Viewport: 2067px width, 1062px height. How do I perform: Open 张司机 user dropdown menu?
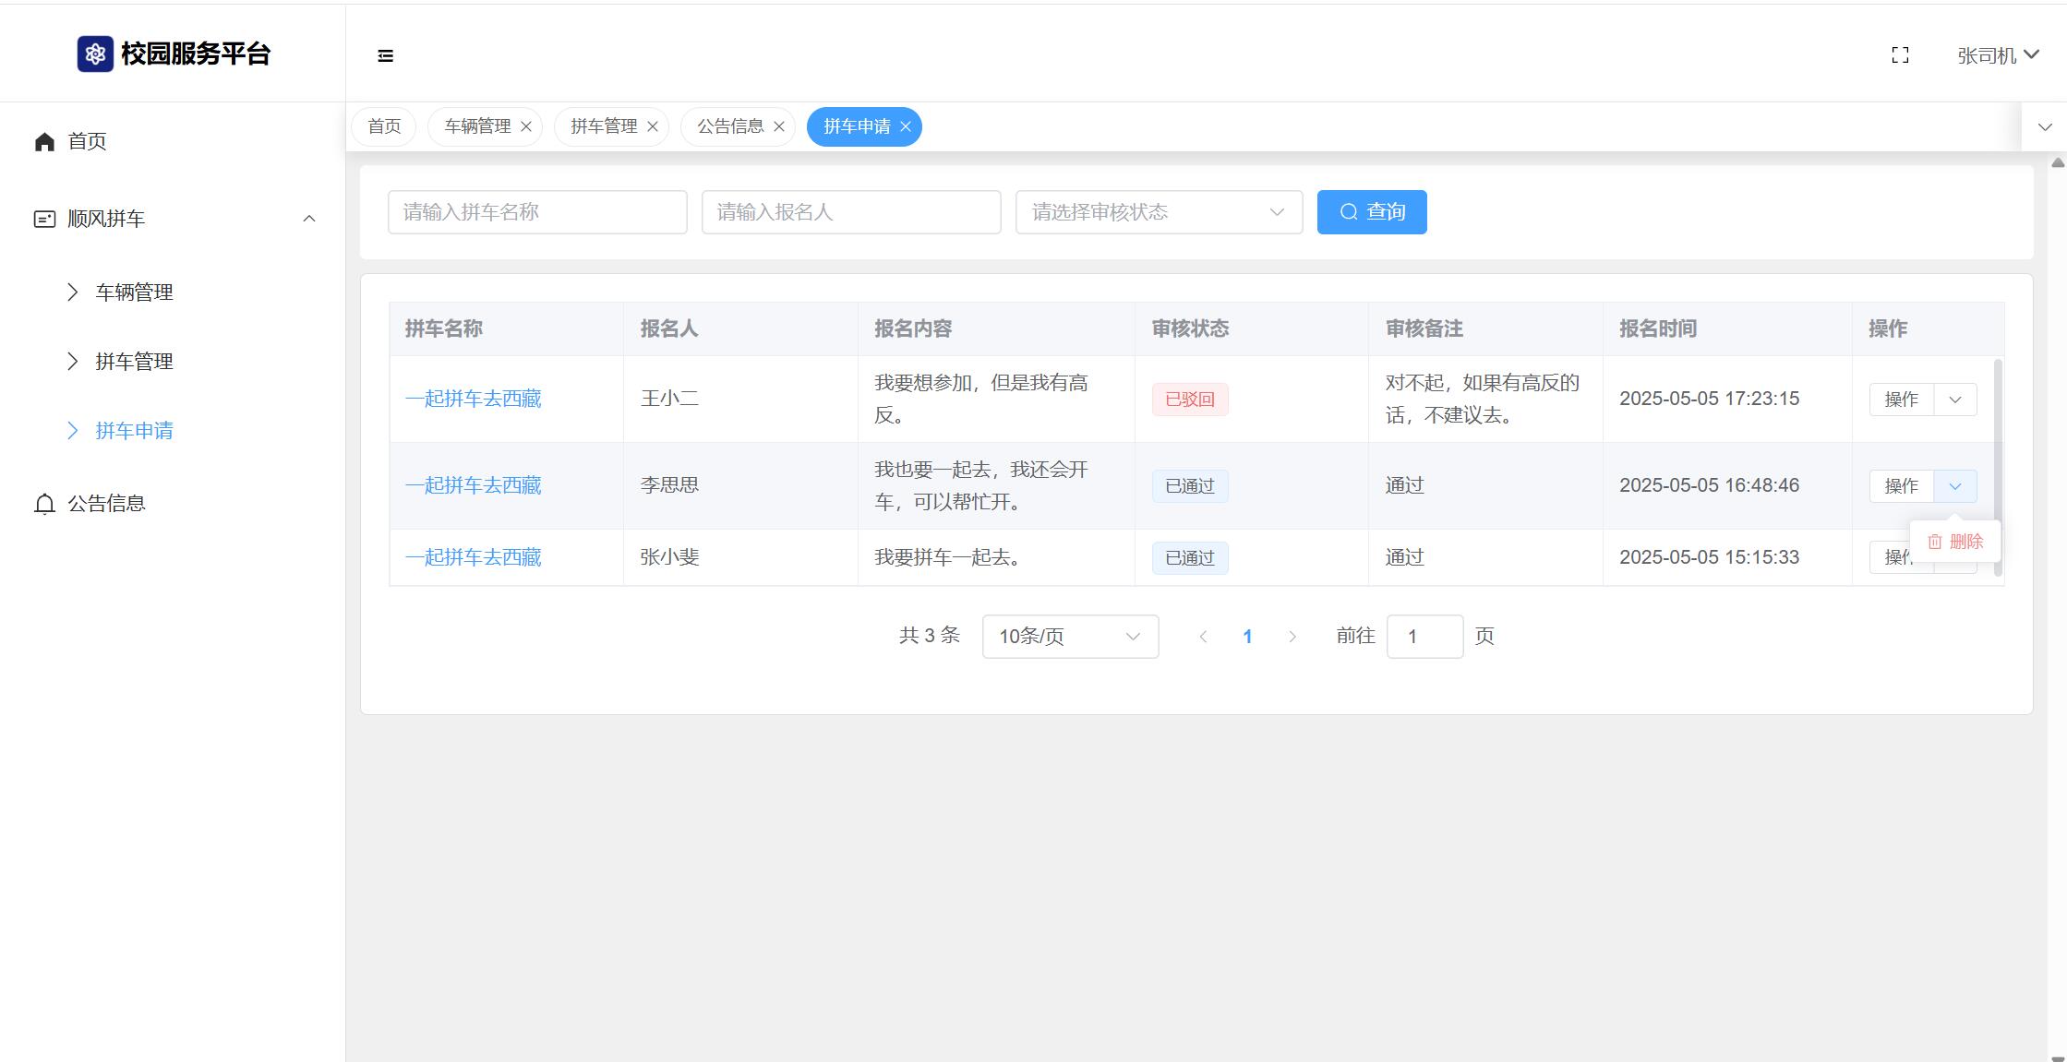[1998, 55]
